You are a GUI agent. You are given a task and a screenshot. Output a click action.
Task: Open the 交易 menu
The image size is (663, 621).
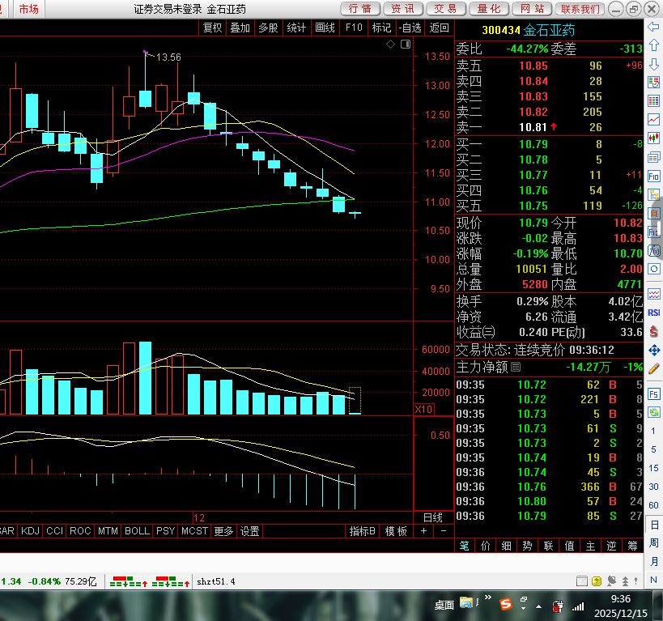click(446, 9)
